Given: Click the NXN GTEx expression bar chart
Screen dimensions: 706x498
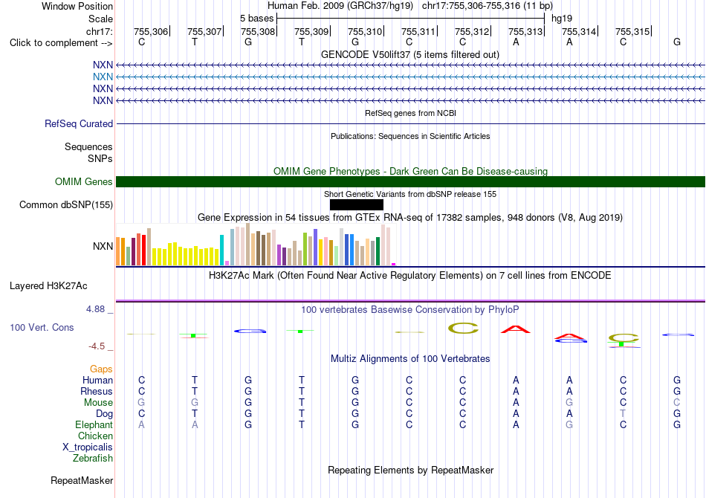Looking at the screenshot, I should (x=256, y=245).
